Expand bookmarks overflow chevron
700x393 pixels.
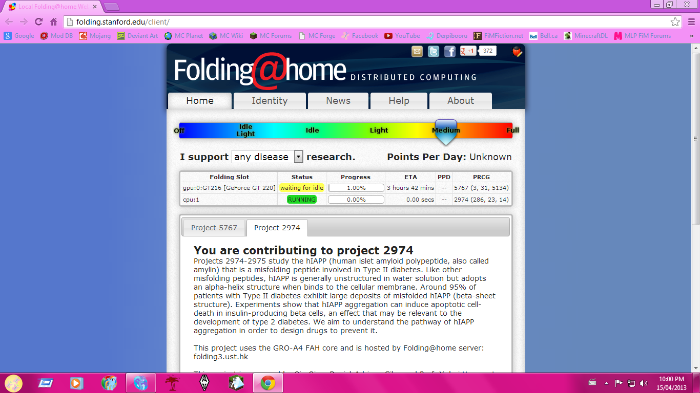[x=692, y=36]
